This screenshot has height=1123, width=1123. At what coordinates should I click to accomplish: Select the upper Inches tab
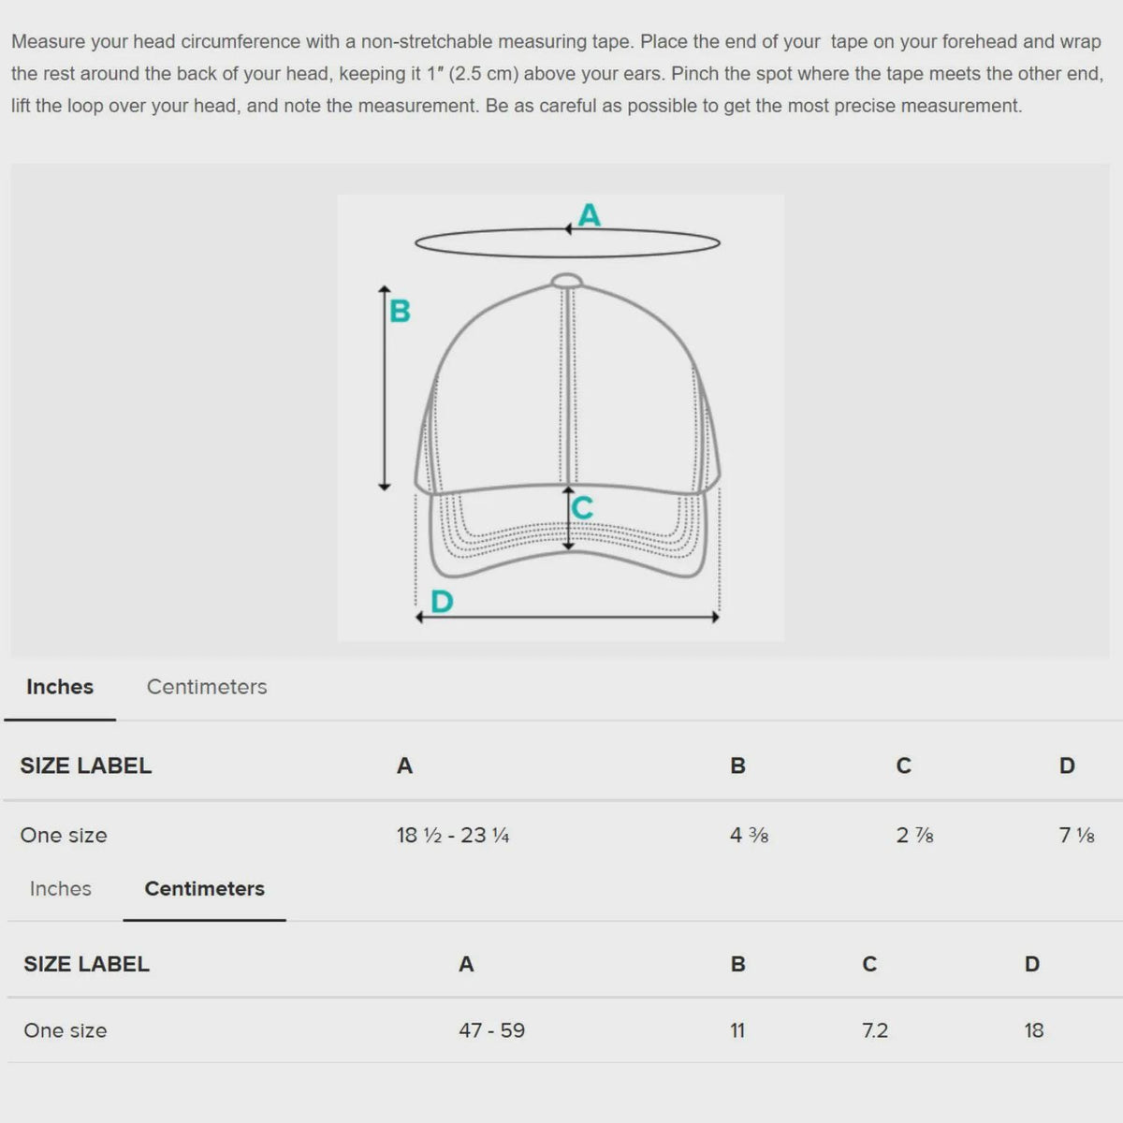coord(60,687)
